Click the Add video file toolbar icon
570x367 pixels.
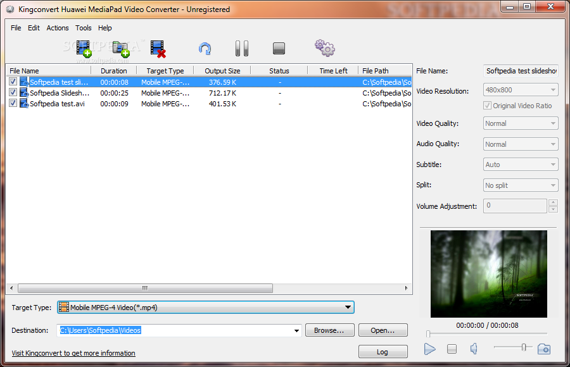click(x=84, y=49)
